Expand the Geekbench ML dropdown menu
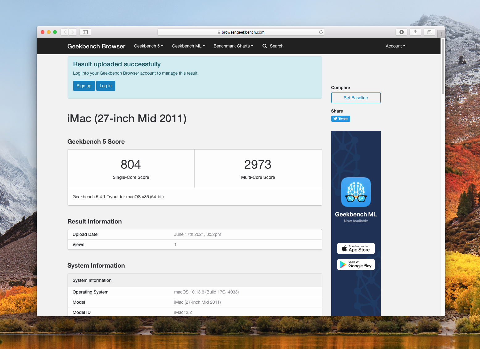The width and height of the screenshot is (480, 349). (188, 46)
